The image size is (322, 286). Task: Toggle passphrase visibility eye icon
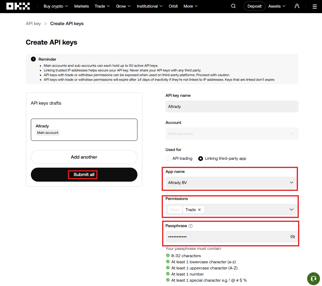tap(292, 237)
